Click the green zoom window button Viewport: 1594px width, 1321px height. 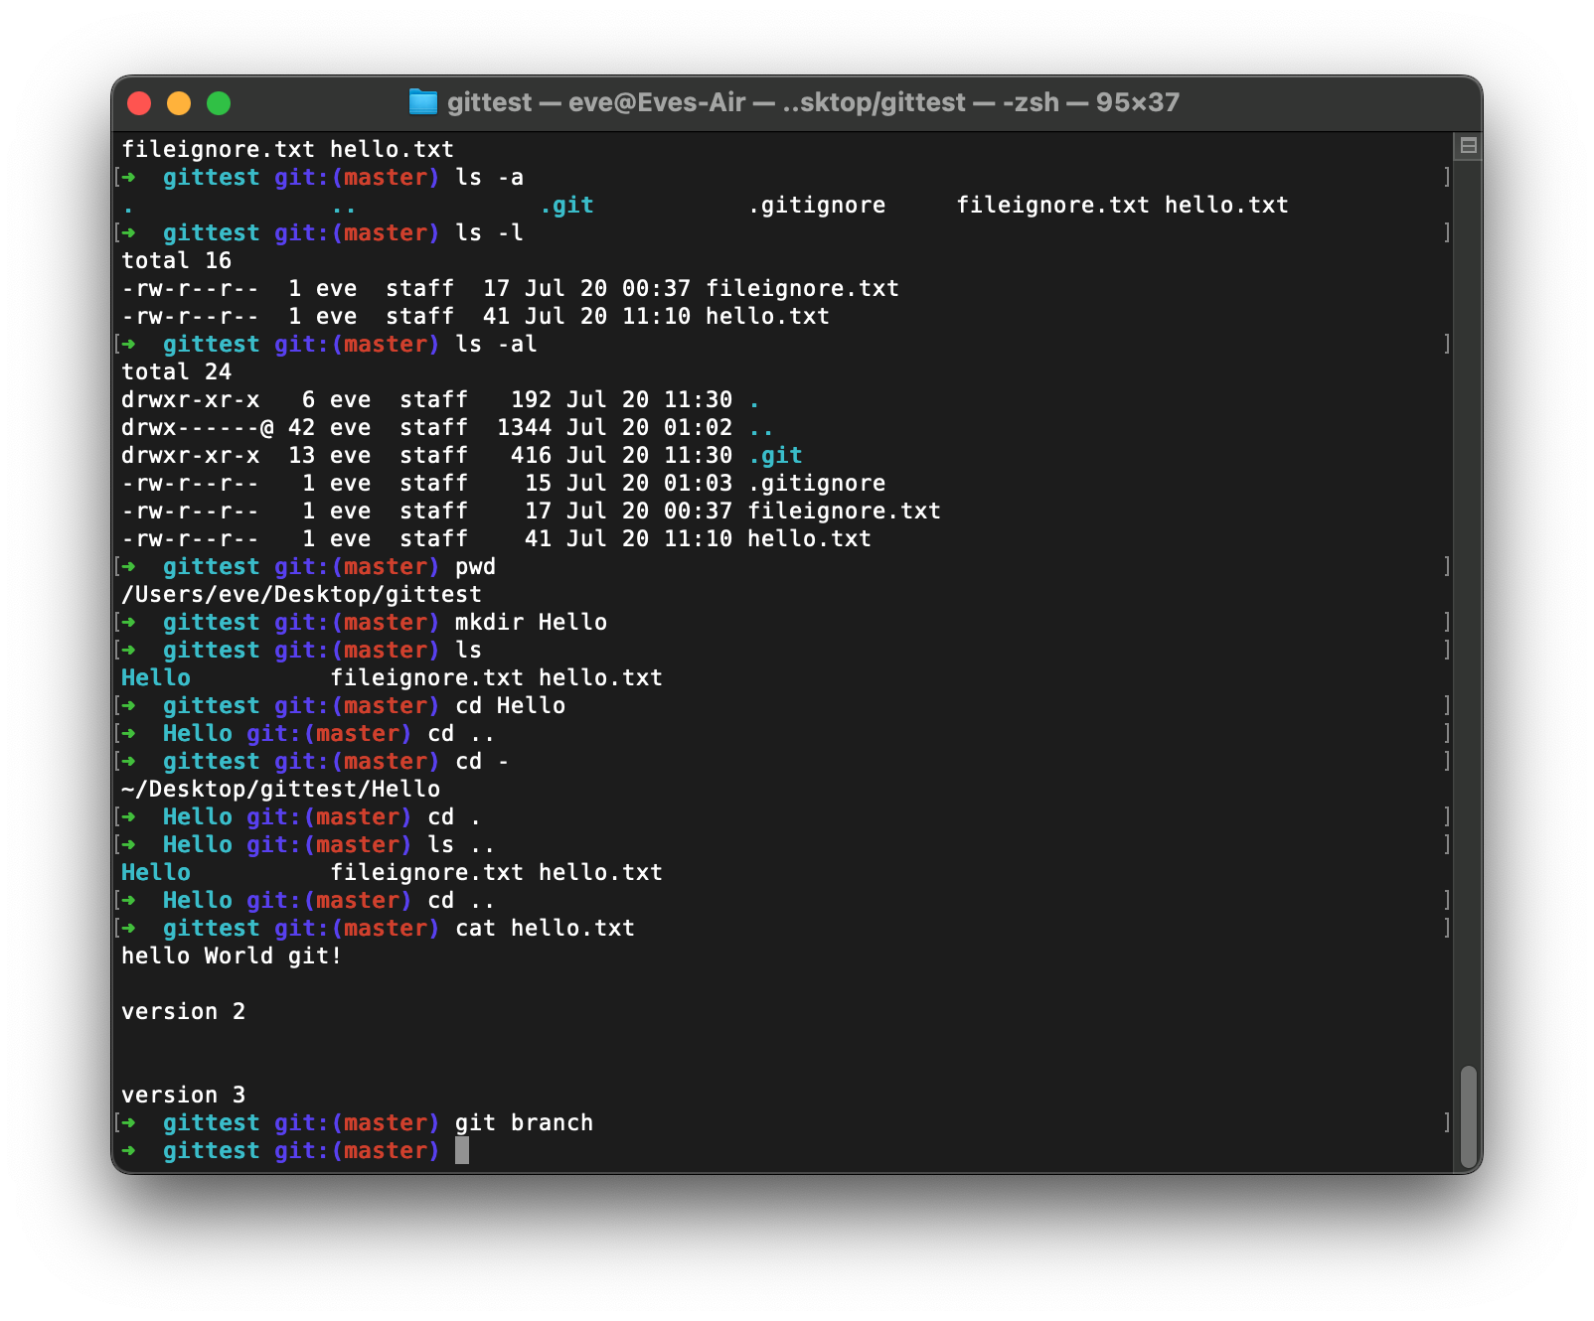pos(219,103)
